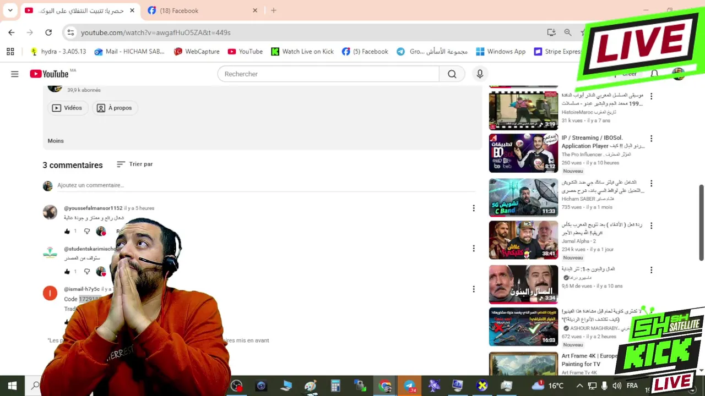
Task: Like the comment by @youssefalmansor1152
Action: click(x=67, y=231)
